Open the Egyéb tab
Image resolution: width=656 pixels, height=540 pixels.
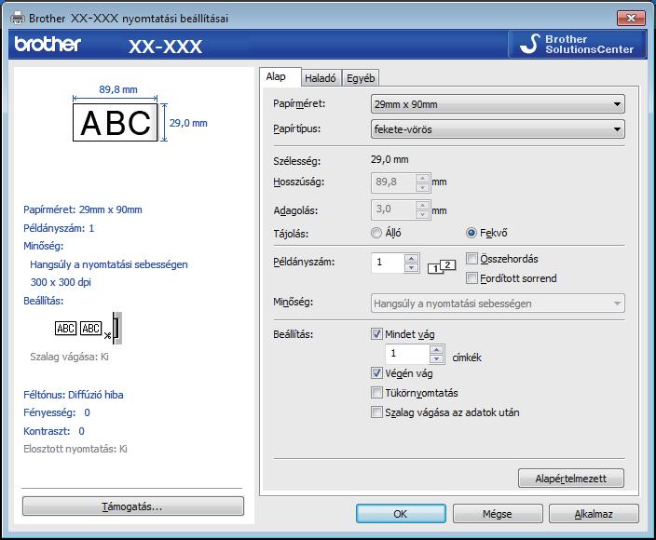361,78
